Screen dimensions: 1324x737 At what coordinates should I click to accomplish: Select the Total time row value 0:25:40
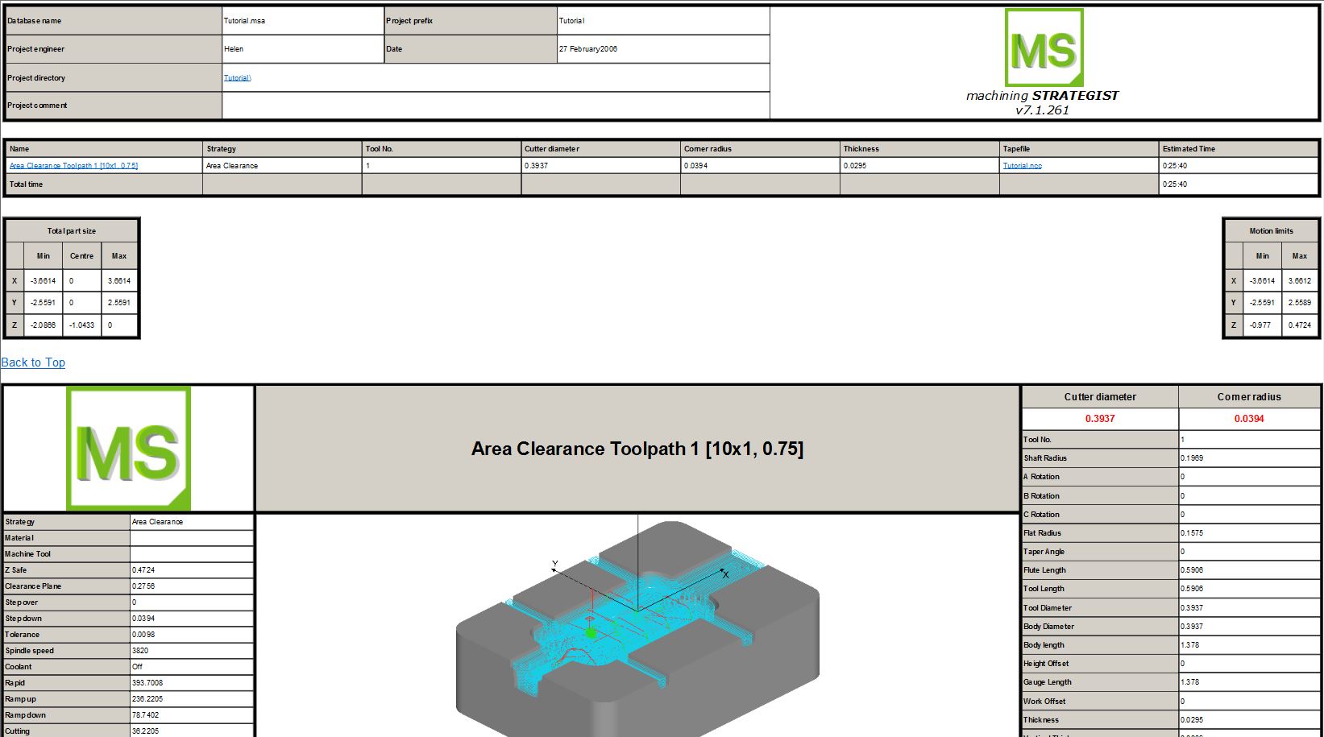1174,184
